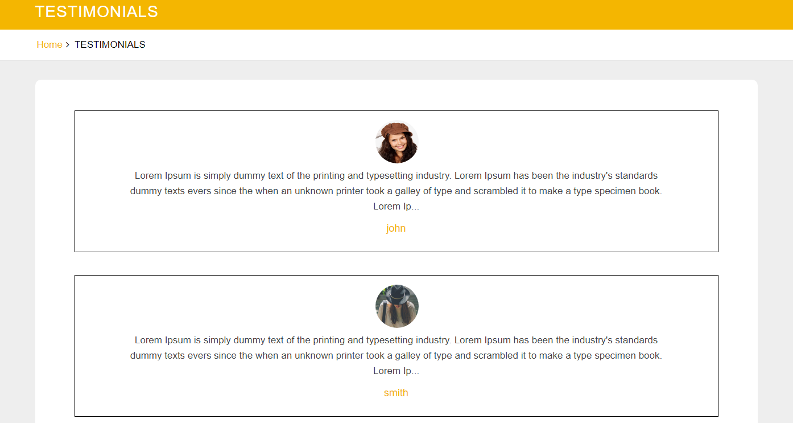Click the smith testimonial author name

[x=396, y=393]
